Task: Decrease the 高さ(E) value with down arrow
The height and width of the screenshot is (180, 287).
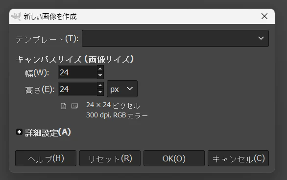Action: tap(100, 92)
